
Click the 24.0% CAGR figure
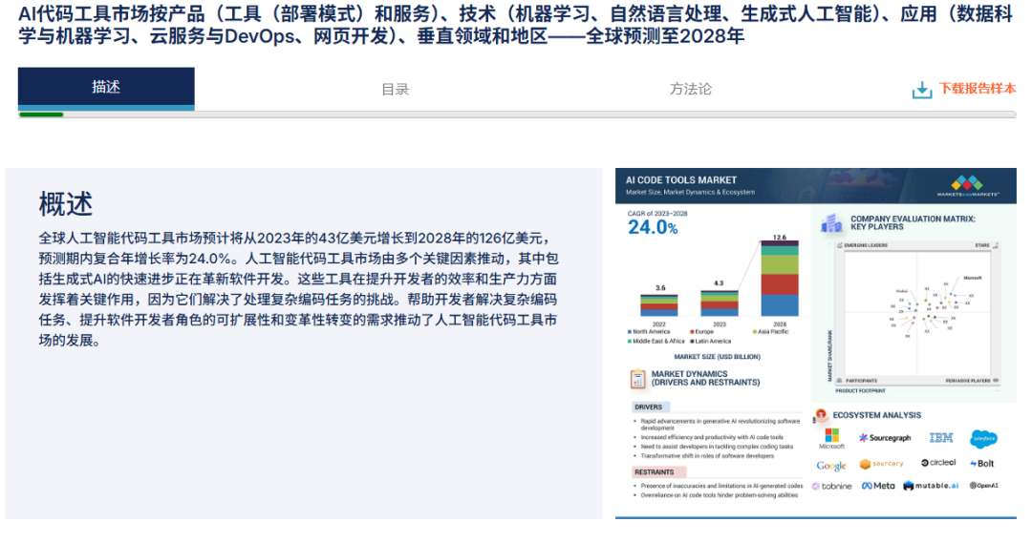653,227
